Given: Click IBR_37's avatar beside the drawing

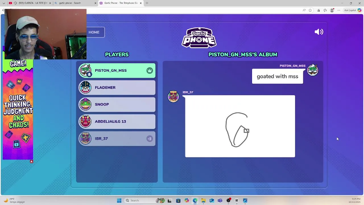Looking at the screenshot, I should point(173,97).
